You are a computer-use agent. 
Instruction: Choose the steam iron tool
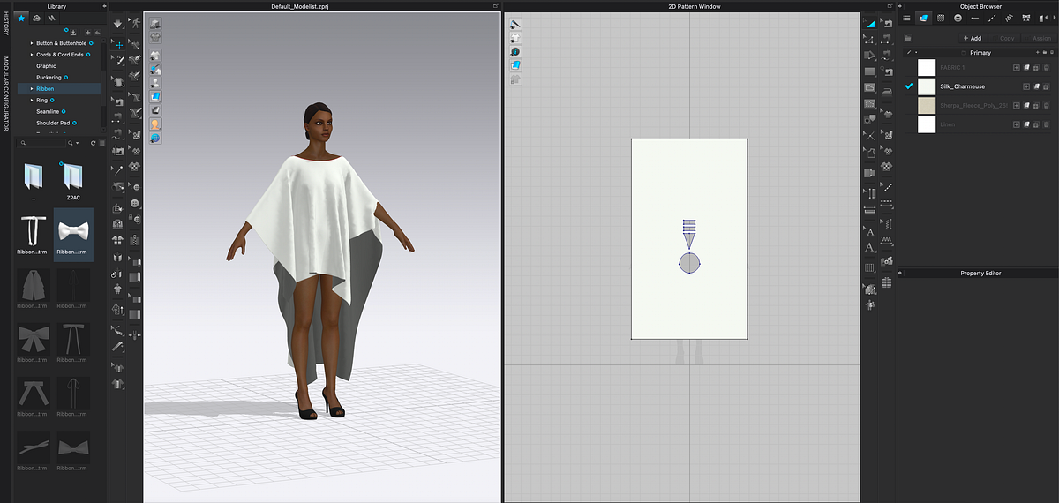[x=887, y=92]
